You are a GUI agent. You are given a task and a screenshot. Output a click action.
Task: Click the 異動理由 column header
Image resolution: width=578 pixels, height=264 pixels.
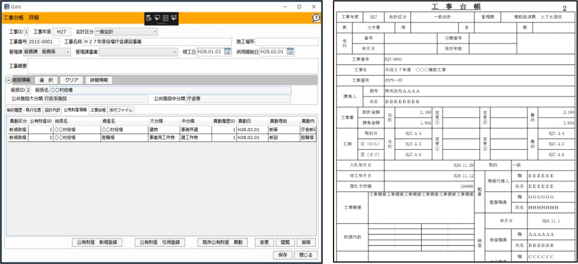tap(284, 121)
